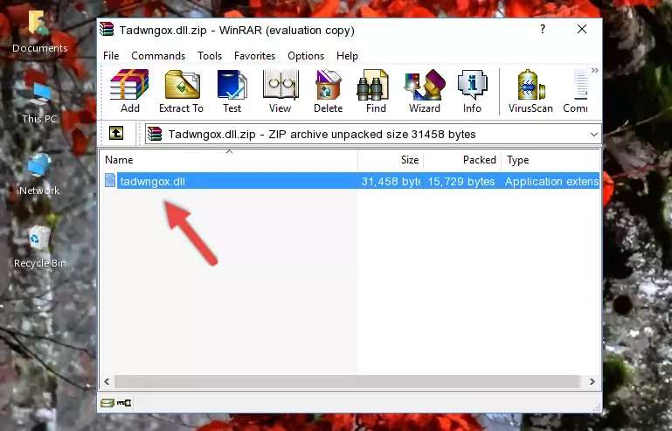Sort by Packed column header
This screenshot has height=431, width=672.
(462, 159)
